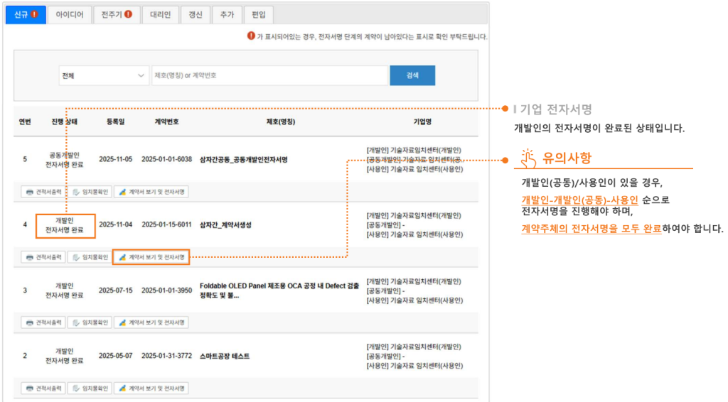Image resolution: width=728 pixels, height=402 pixels.
Task: Open the 신규 tab
Action: (26, 15)
